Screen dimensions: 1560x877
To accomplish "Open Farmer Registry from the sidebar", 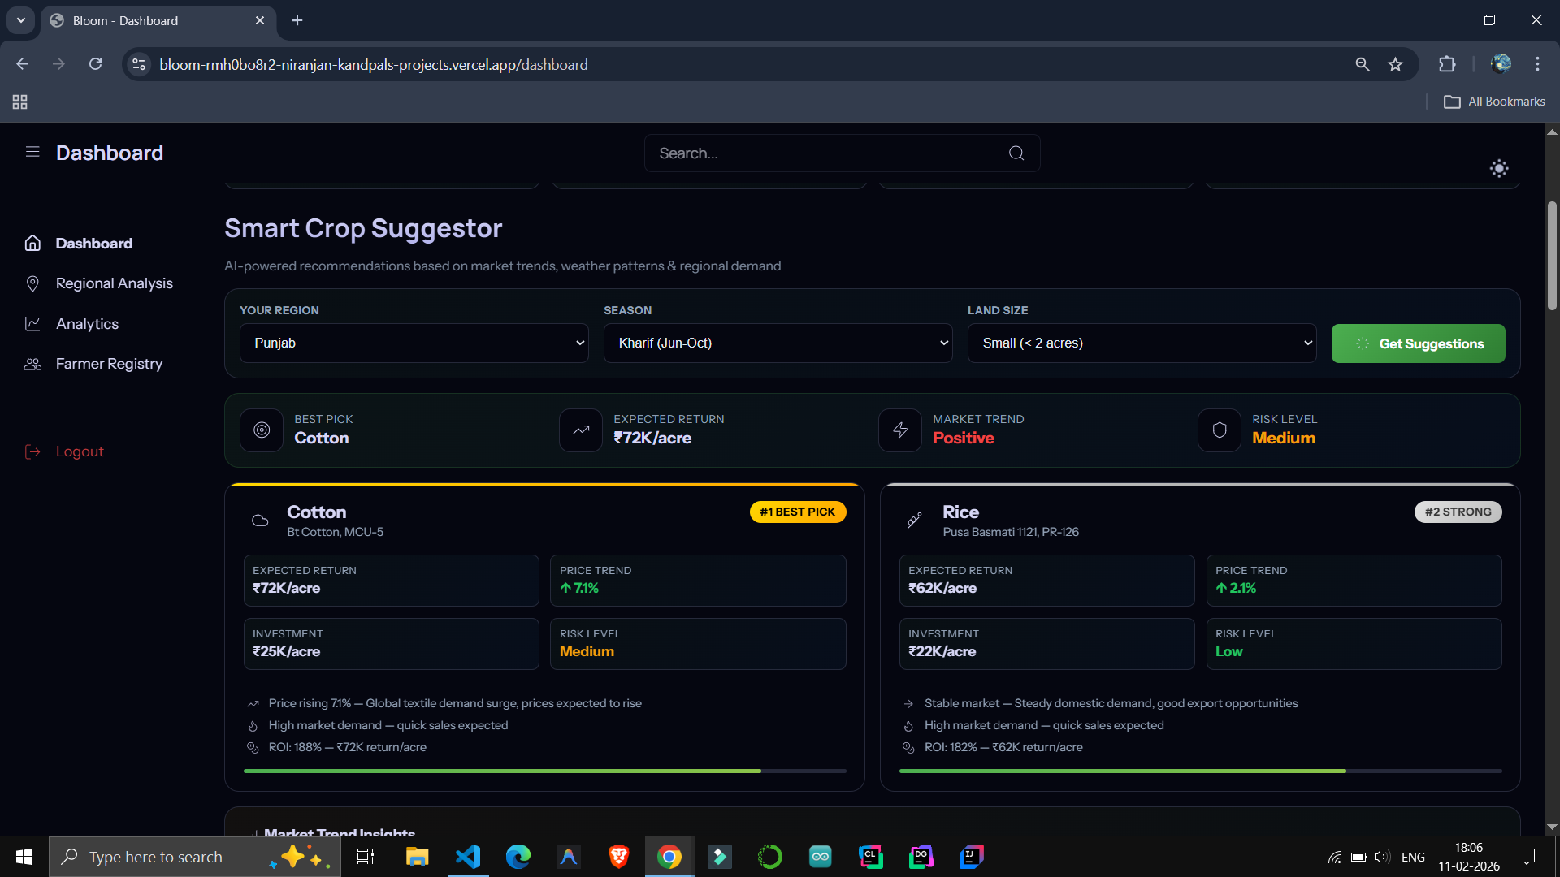I will pos(109,364).
